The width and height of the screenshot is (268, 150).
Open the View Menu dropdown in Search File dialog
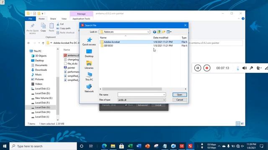[x=169, y=32]
